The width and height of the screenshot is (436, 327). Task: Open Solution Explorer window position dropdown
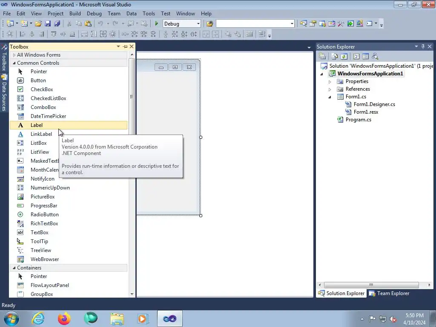[416, 46]
